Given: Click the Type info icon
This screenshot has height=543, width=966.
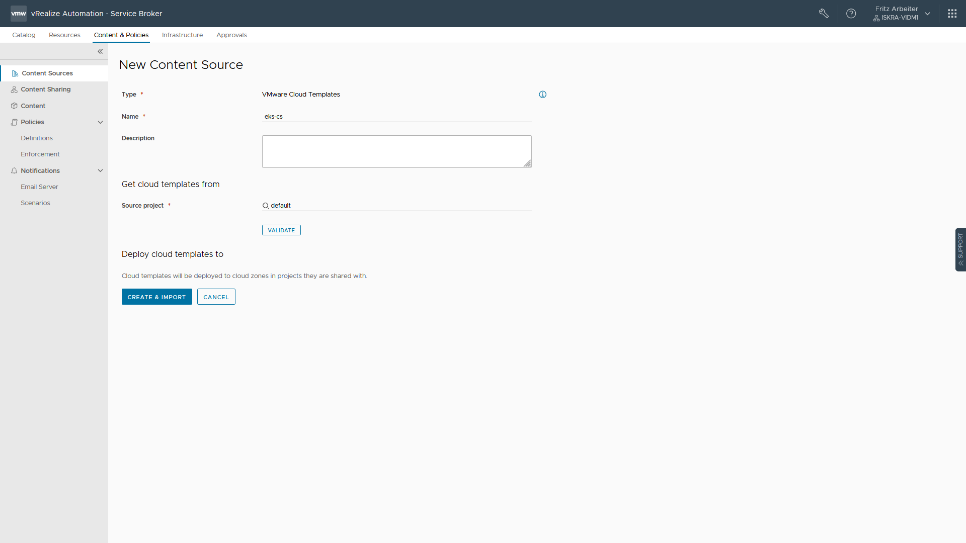Looking at the screenshot, I should (542, 95).
